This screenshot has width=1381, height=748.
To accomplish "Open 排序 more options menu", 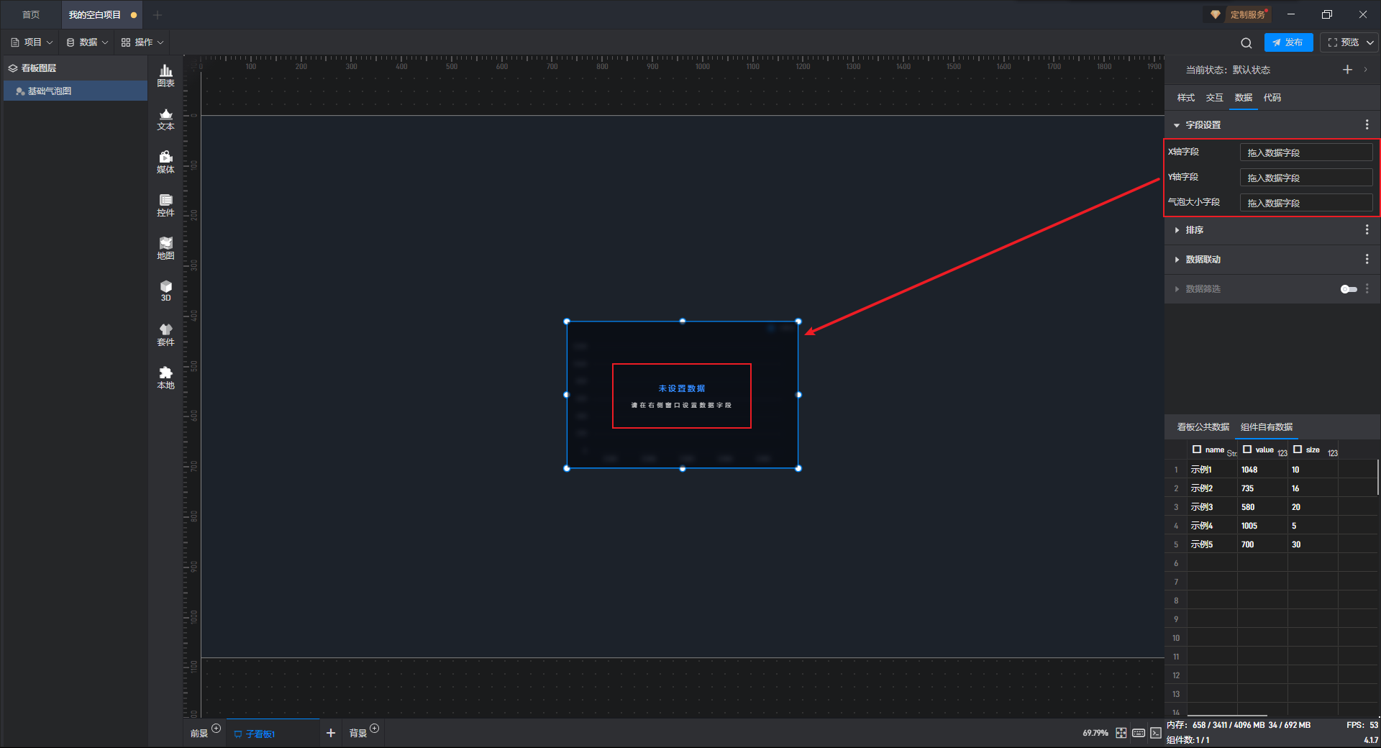I will click(x=1367, y=229).
